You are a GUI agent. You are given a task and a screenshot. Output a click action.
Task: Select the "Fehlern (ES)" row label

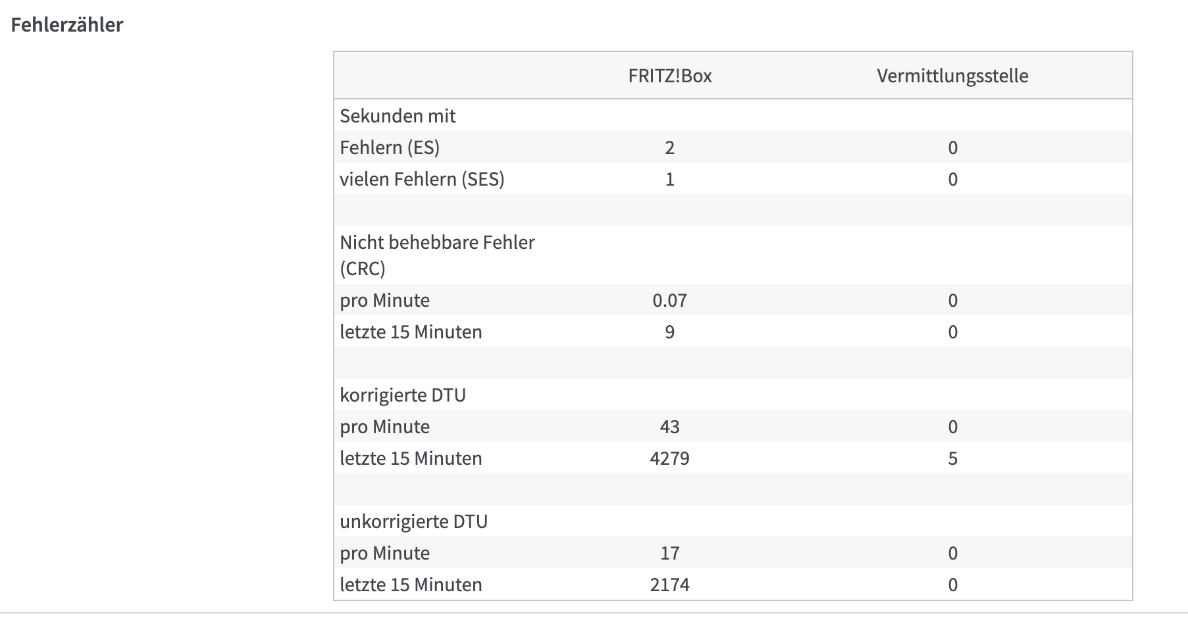pos(390,147)
